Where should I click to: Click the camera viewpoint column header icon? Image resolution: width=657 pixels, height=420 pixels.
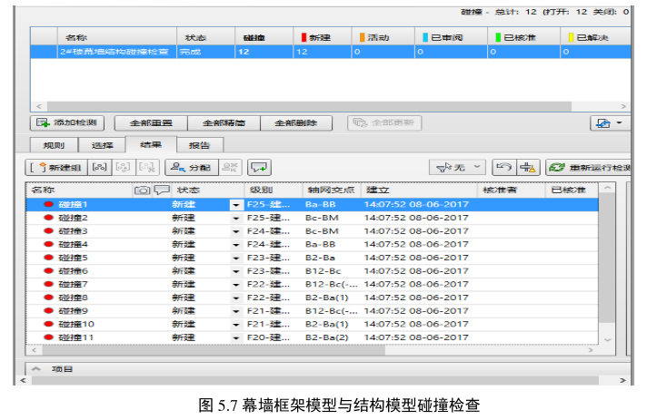[x=142, y=190]
